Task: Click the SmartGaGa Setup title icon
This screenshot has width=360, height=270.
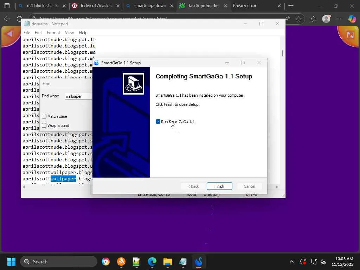Action: (x=96, y=63)
